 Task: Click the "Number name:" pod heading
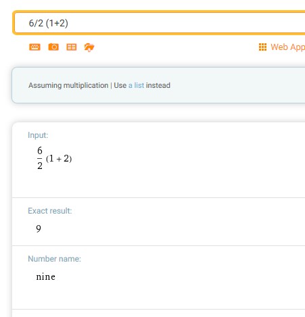pos(54,259)
